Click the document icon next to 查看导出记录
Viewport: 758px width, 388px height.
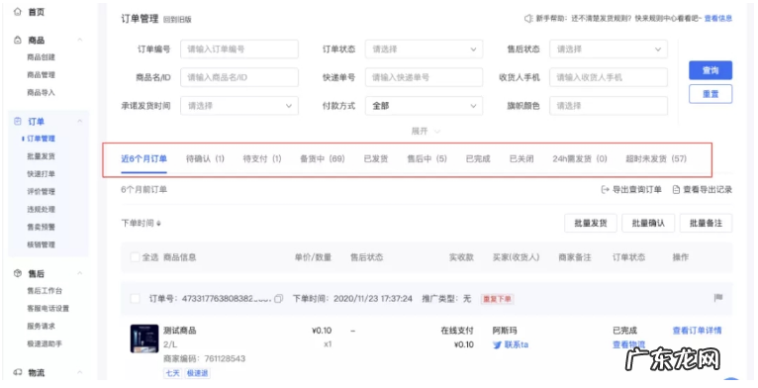pyautogui.click(x=676, y=190)
